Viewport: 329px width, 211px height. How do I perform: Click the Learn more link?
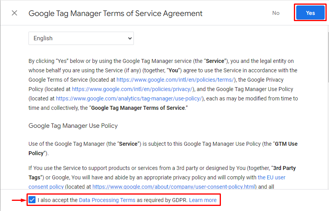click(x=203, y=200)
